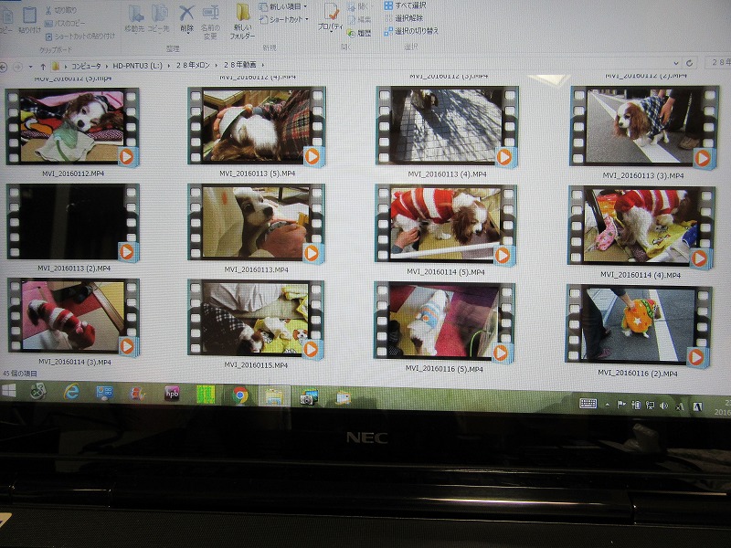731x548 pixels.
Task: Open the コピー先 (Copy to) menu
Action: 158,18
